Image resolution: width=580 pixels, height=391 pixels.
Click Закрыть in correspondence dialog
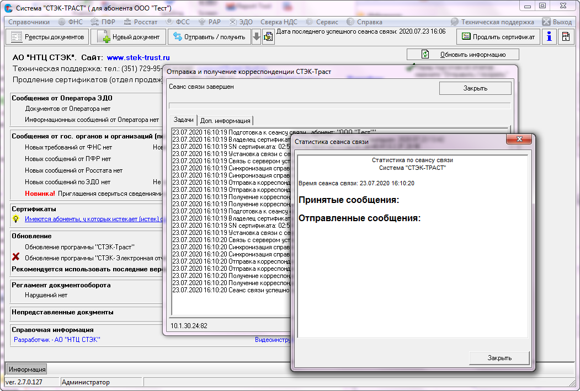[475, 88]
